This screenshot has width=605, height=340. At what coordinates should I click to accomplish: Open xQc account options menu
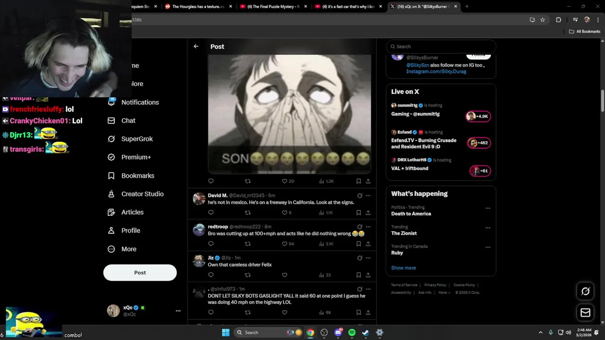click(178, 311)
